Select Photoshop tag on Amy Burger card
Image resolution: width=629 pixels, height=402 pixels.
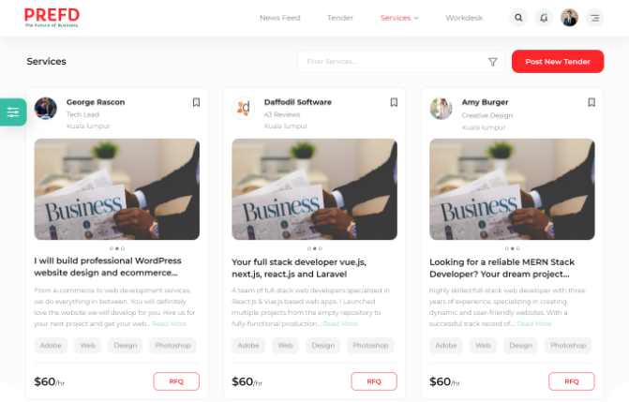[568, 345]
